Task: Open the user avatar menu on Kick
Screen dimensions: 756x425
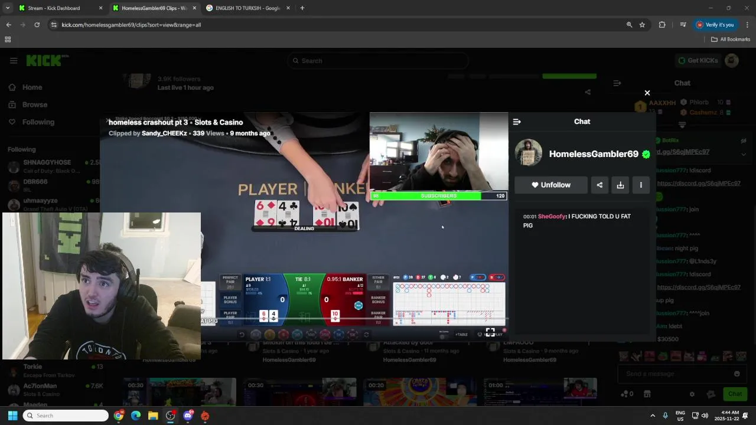Action: [x=732, y=60]
